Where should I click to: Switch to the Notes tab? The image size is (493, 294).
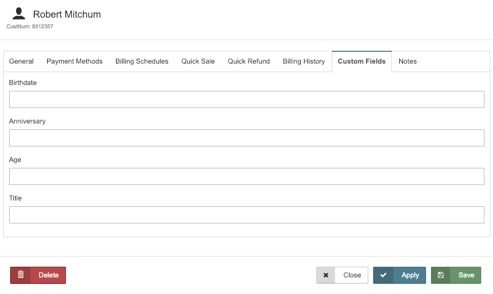(407, 61)
